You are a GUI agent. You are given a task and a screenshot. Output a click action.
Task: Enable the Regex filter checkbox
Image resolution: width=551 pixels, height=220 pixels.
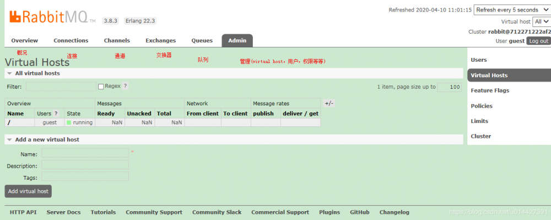pyautogui.click(x=101, y=87)
